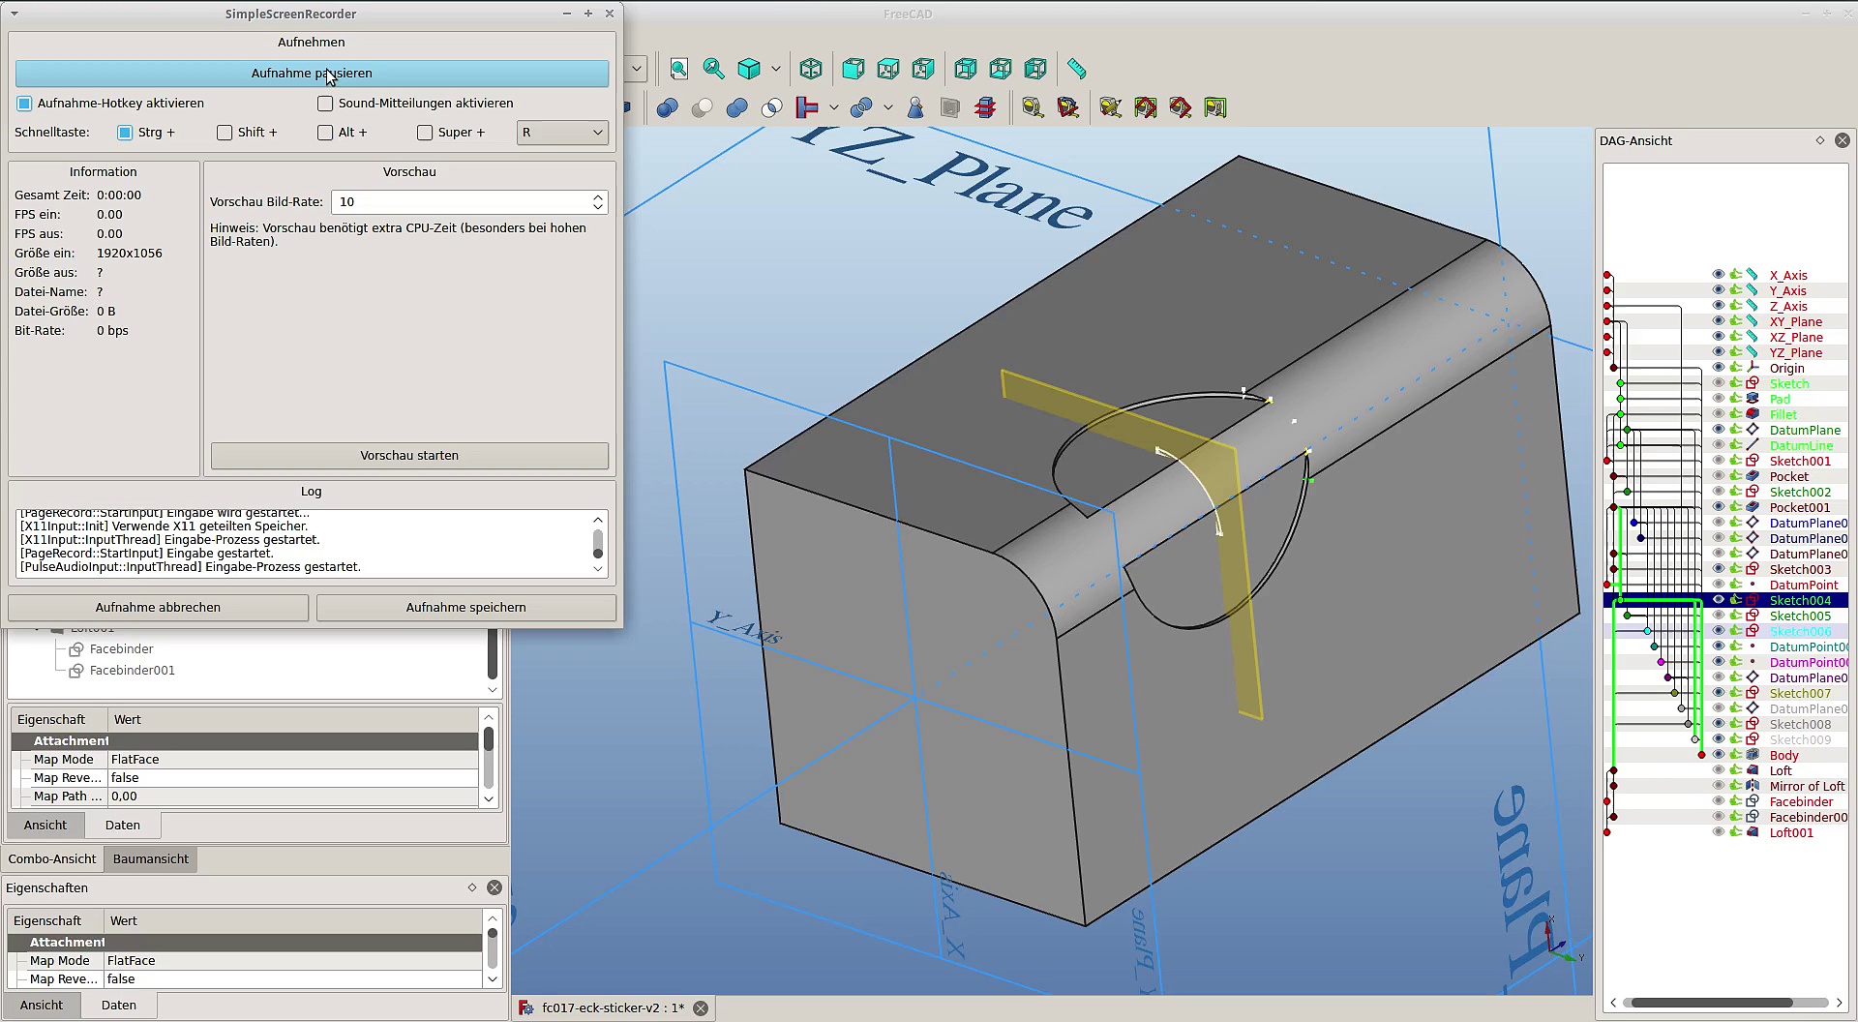Open the Daten tab in Eigenschaften panel
Screen dimensions: 1858x1022
119,1005
